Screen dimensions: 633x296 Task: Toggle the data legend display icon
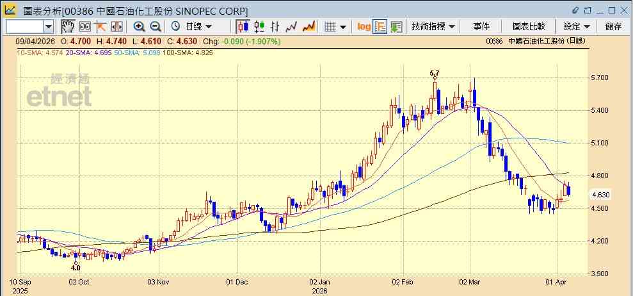point(380,27)
